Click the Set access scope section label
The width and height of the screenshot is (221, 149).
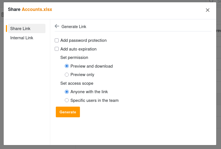77,83
